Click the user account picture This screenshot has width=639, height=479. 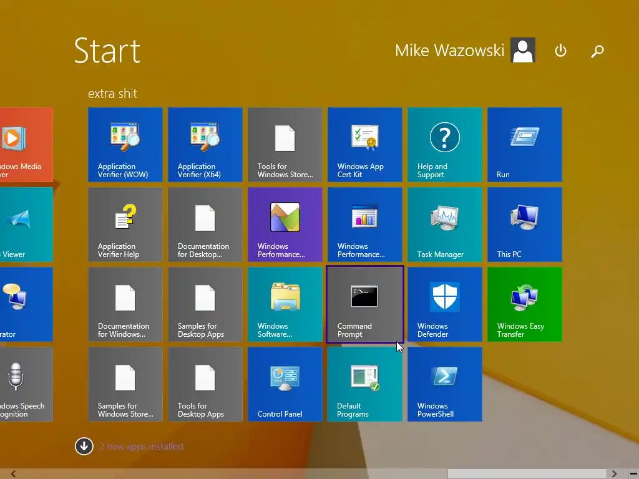pos(523,50)
